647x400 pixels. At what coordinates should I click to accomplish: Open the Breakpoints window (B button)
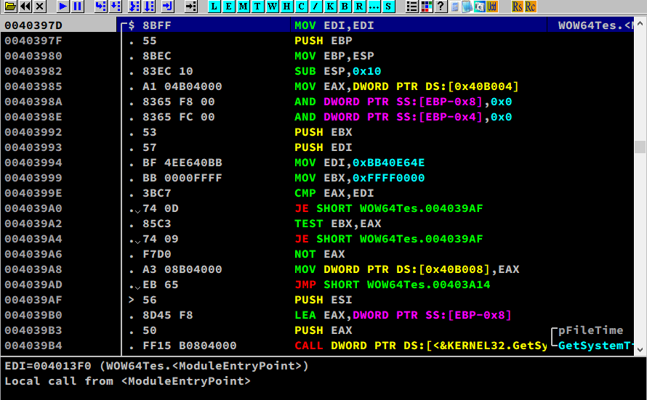tap(345, 7)
